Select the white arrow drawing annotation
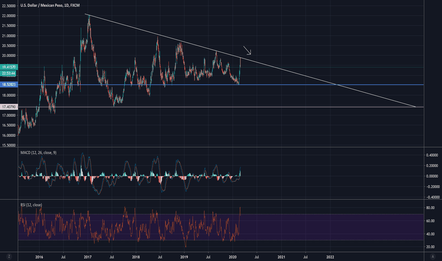Screen dimensions: 442x261 pyautogui.click(x=247, y=50)
